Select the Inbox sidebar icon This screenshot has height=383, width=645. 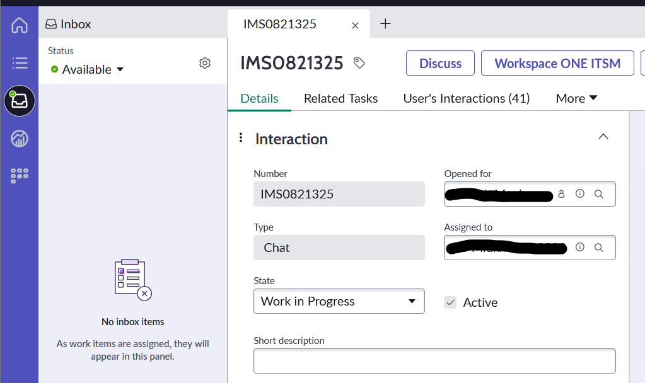[x=20, y=101]
